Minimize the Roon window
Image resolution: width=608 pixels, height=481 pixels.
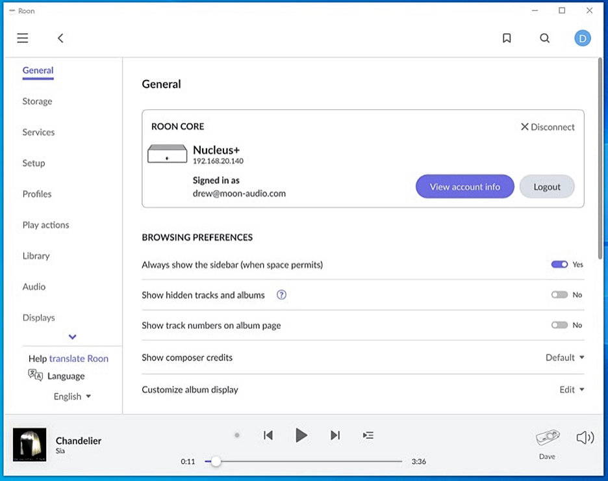coord(535,10)
